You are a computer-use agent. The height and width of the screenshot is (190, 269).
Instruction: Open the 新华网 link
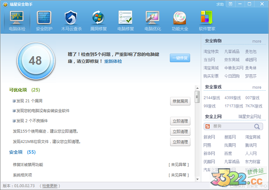pos(209,153)
